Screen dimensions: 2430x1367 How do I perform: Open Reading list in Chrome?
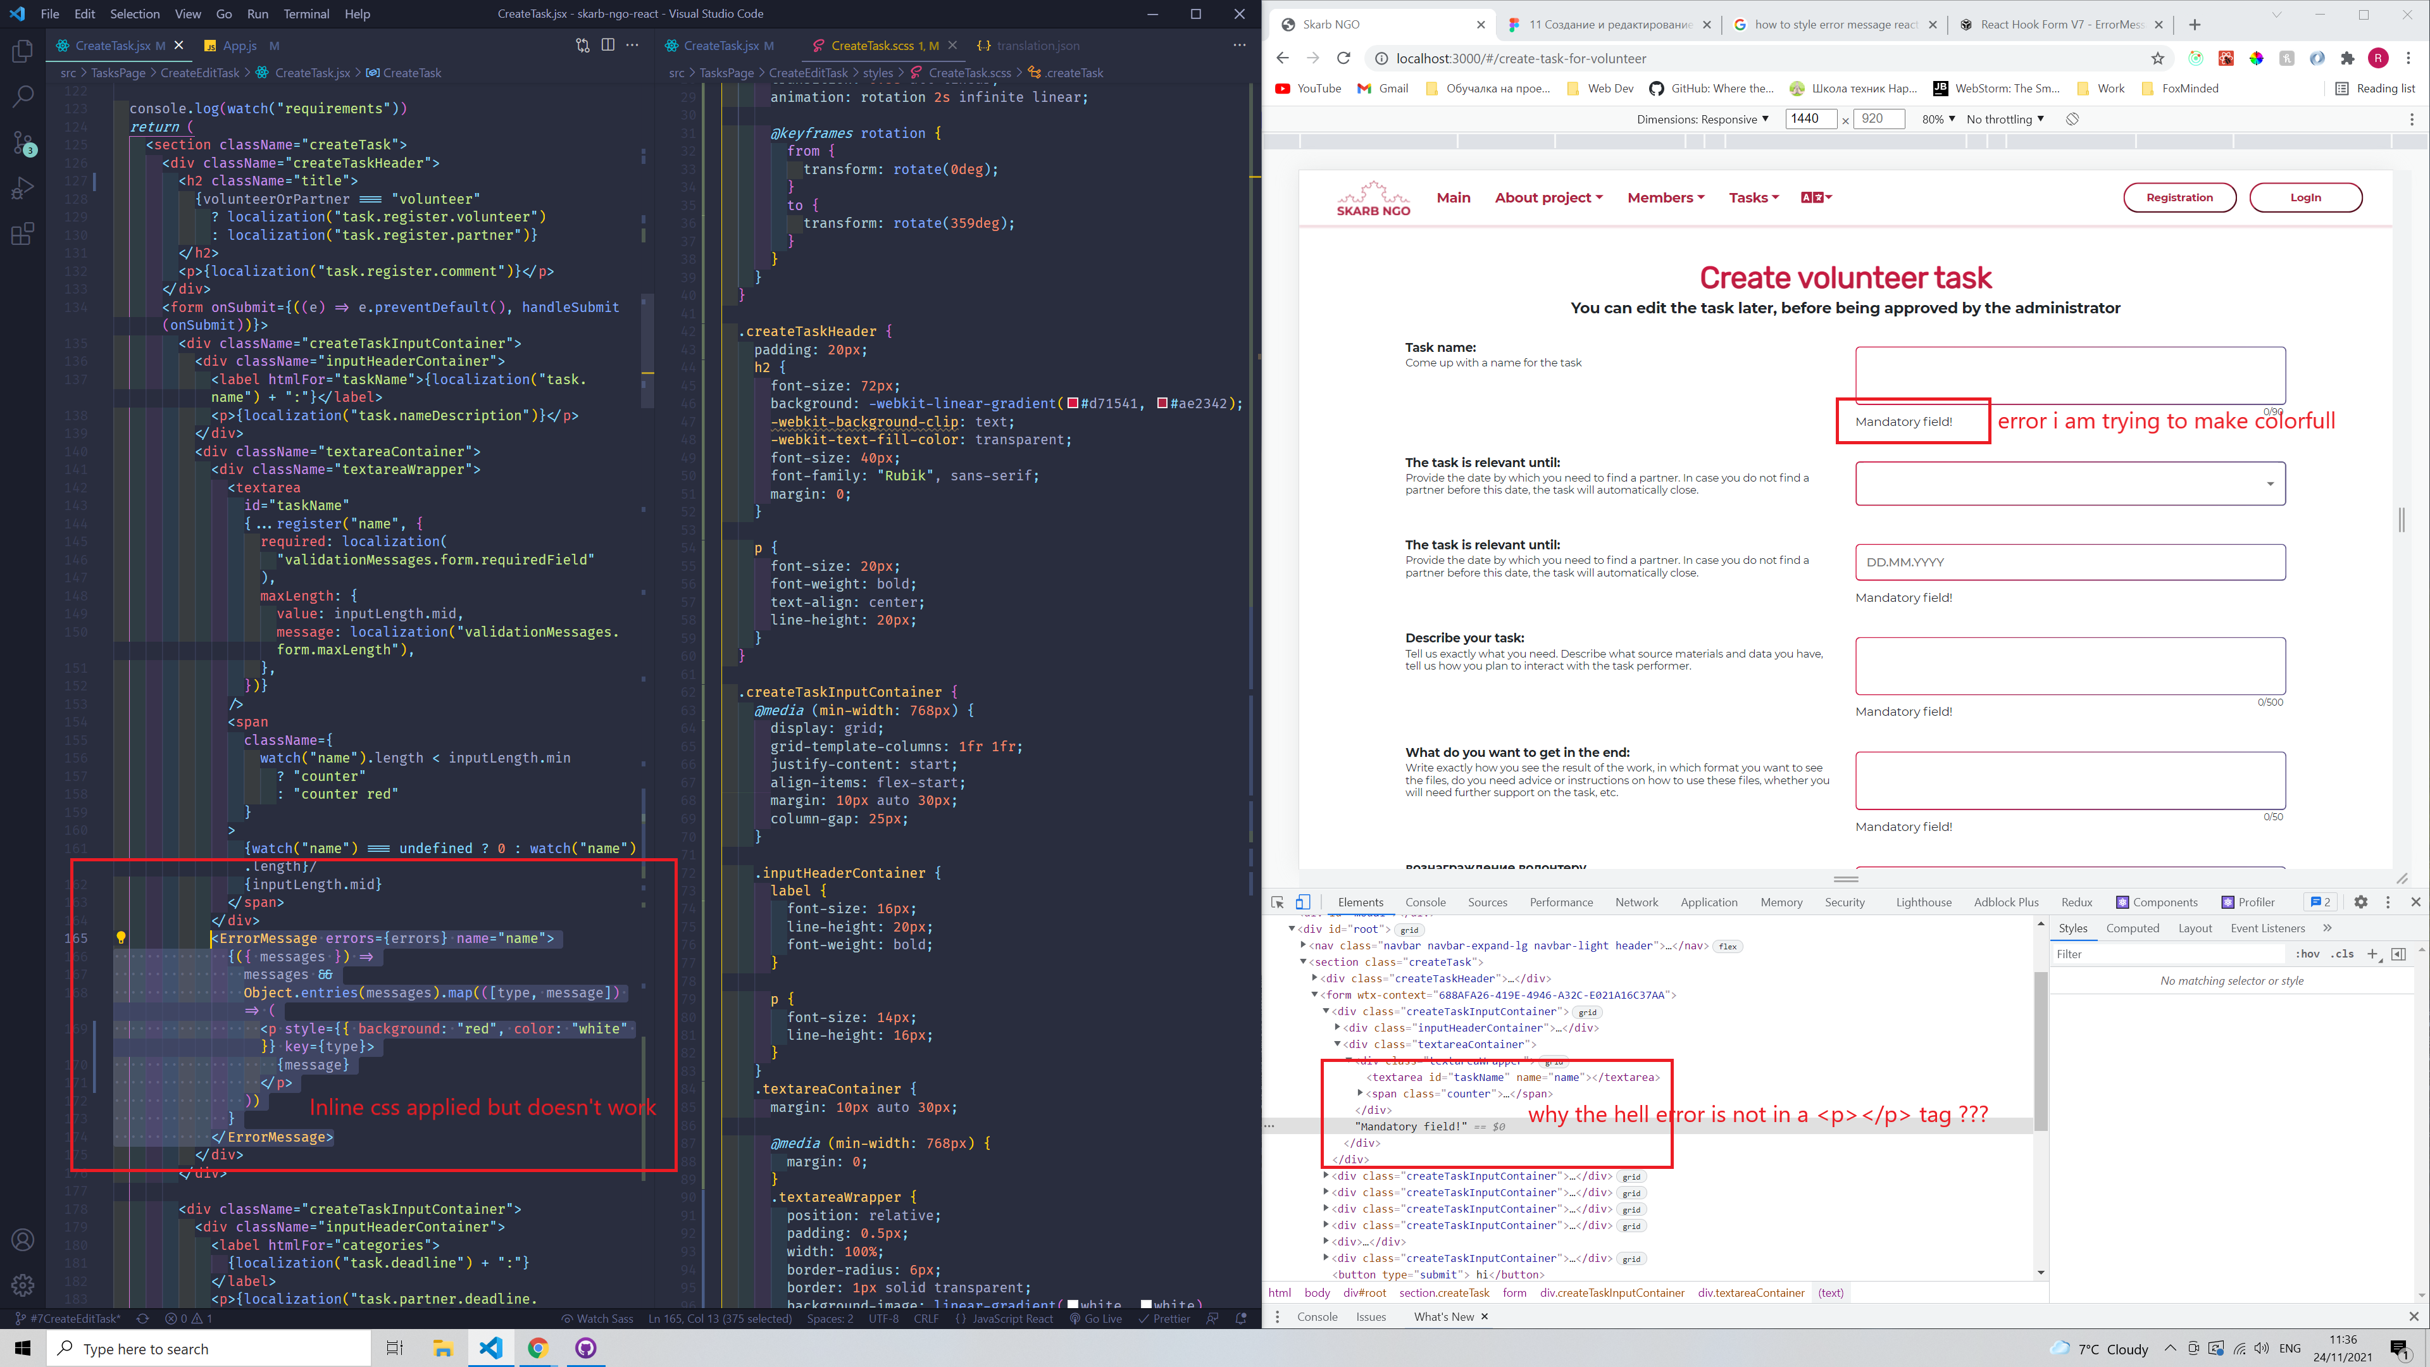[x=2374, y=89]
